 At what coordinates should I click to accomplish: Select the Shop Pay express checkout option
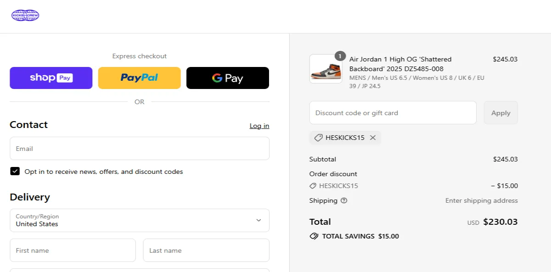pyautogui.click(x=51, y=78)
